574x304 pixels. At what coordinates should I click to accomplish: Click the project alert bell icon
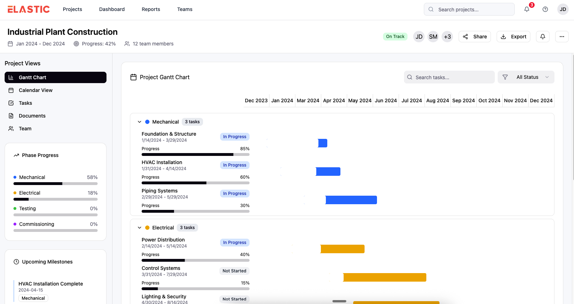[x=542, y=37]
